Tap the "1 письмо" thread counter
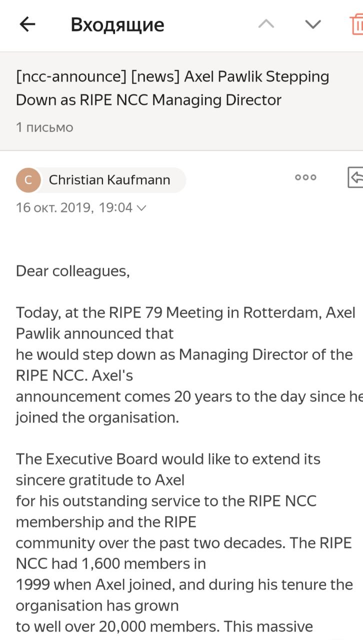 (44, 127)
